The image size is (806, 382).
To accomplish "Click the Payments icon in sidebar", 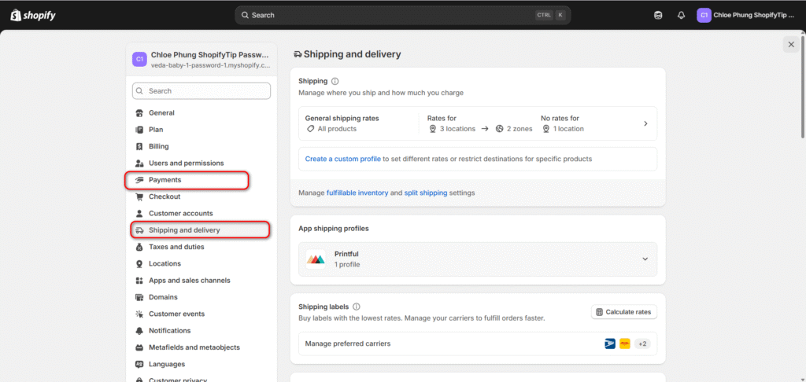I will click(x=139, y=180).
